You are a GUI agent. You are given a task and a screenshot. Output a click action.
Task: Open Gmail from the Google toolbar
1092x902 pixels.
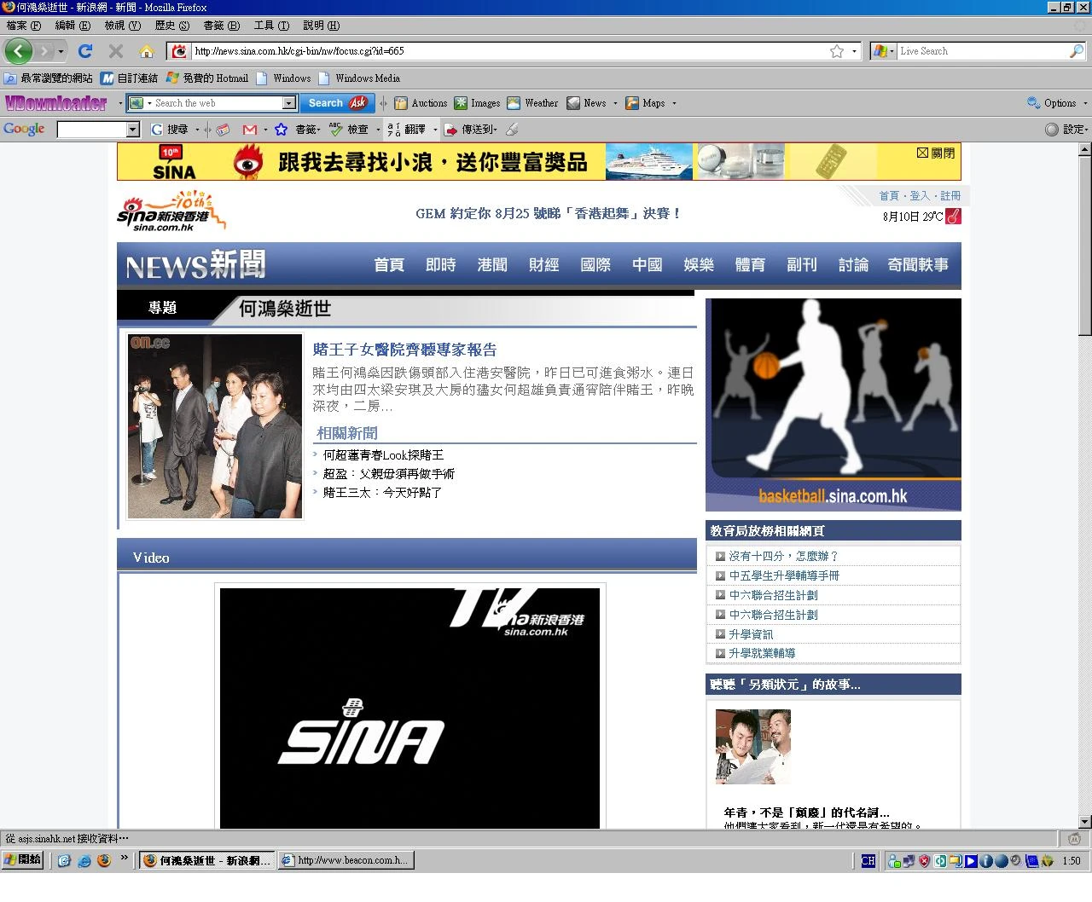click(250, 130)
